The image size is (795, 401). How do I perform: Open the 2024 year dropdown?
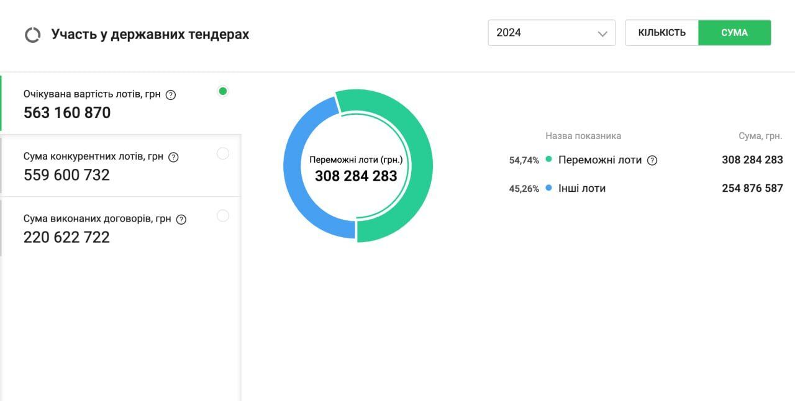(x=552, y=33)
